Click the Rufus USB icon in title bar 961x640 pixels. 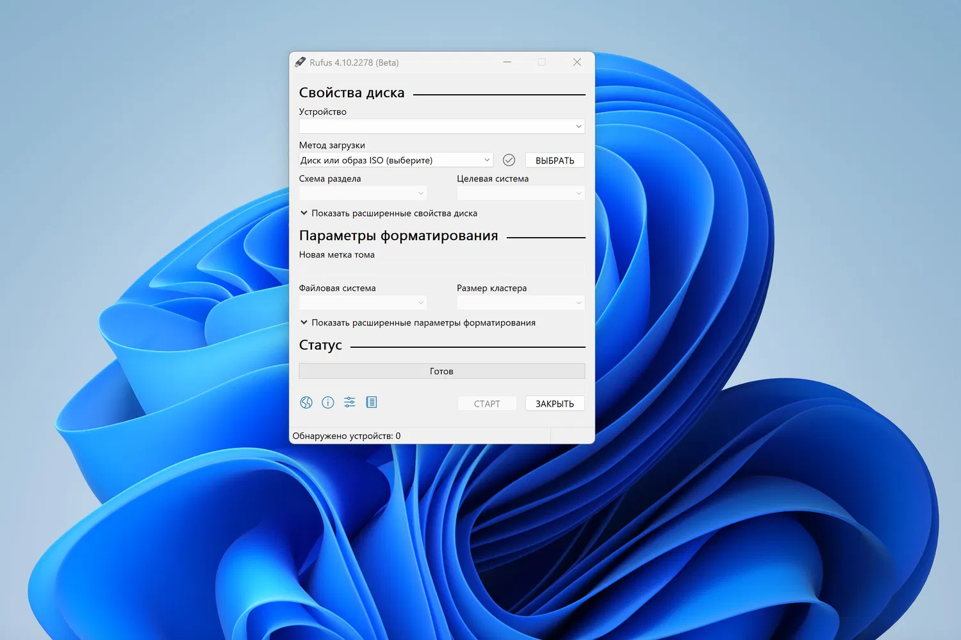[300, 62]
